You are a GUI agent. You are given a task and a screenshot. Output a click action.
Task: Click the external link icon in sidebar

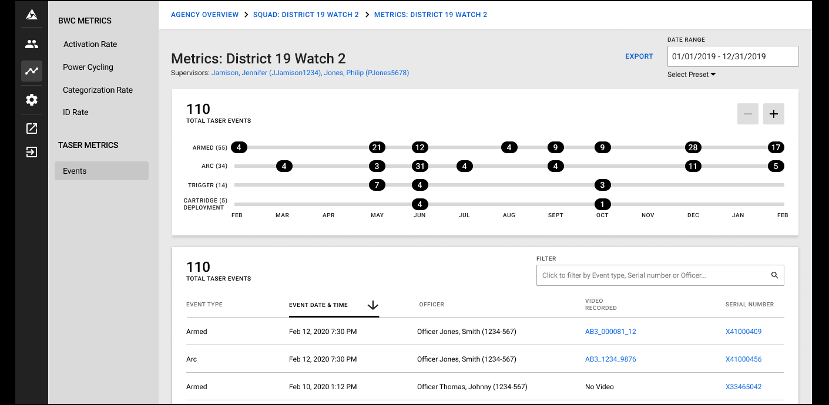point(31,128)
